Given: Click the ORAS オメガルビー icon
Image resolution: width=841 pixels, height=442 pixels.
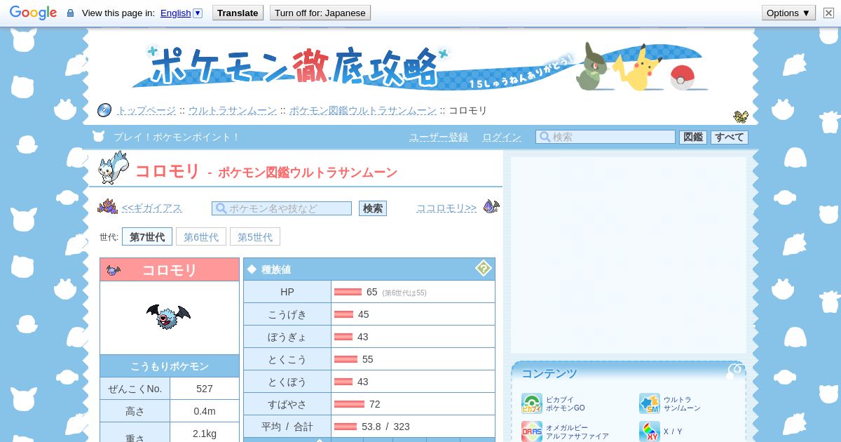Looking at the screenshot, I should pos(532,431).
